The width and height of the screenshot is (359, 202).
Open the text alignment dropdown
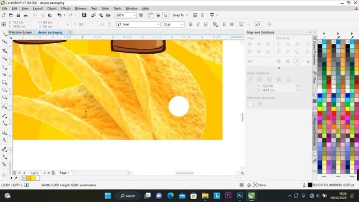pyautogui.click(x=215, y=24)
